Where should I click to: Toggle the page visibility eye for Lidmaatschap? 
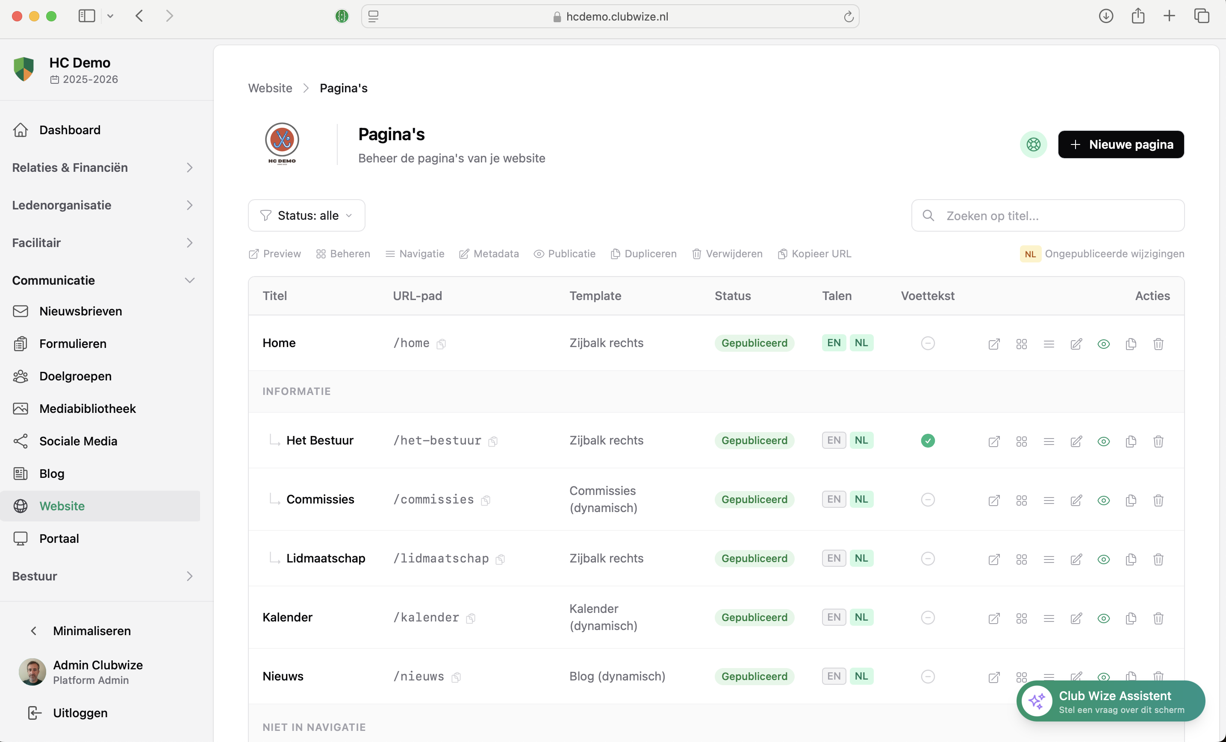tap(1103, 559)
